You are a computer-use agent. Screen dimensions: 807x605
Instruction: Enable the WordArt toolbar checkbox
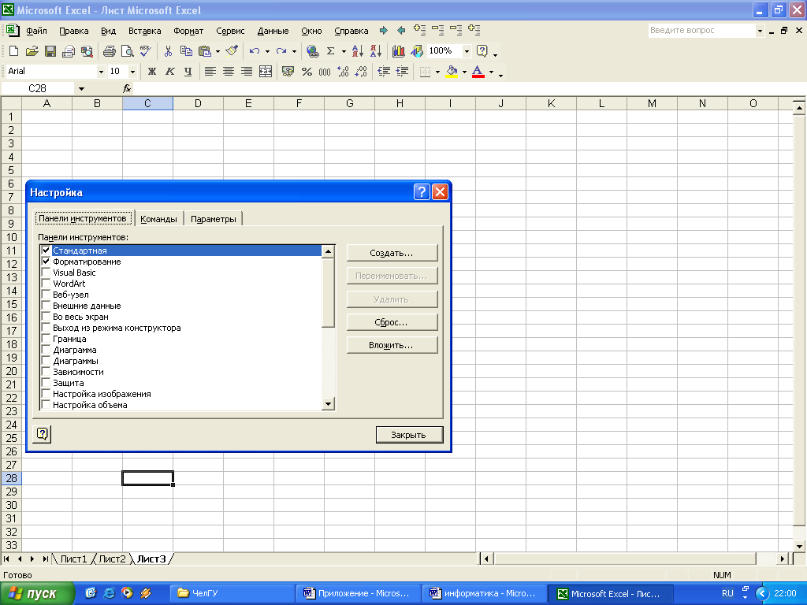tap(46, 284)
